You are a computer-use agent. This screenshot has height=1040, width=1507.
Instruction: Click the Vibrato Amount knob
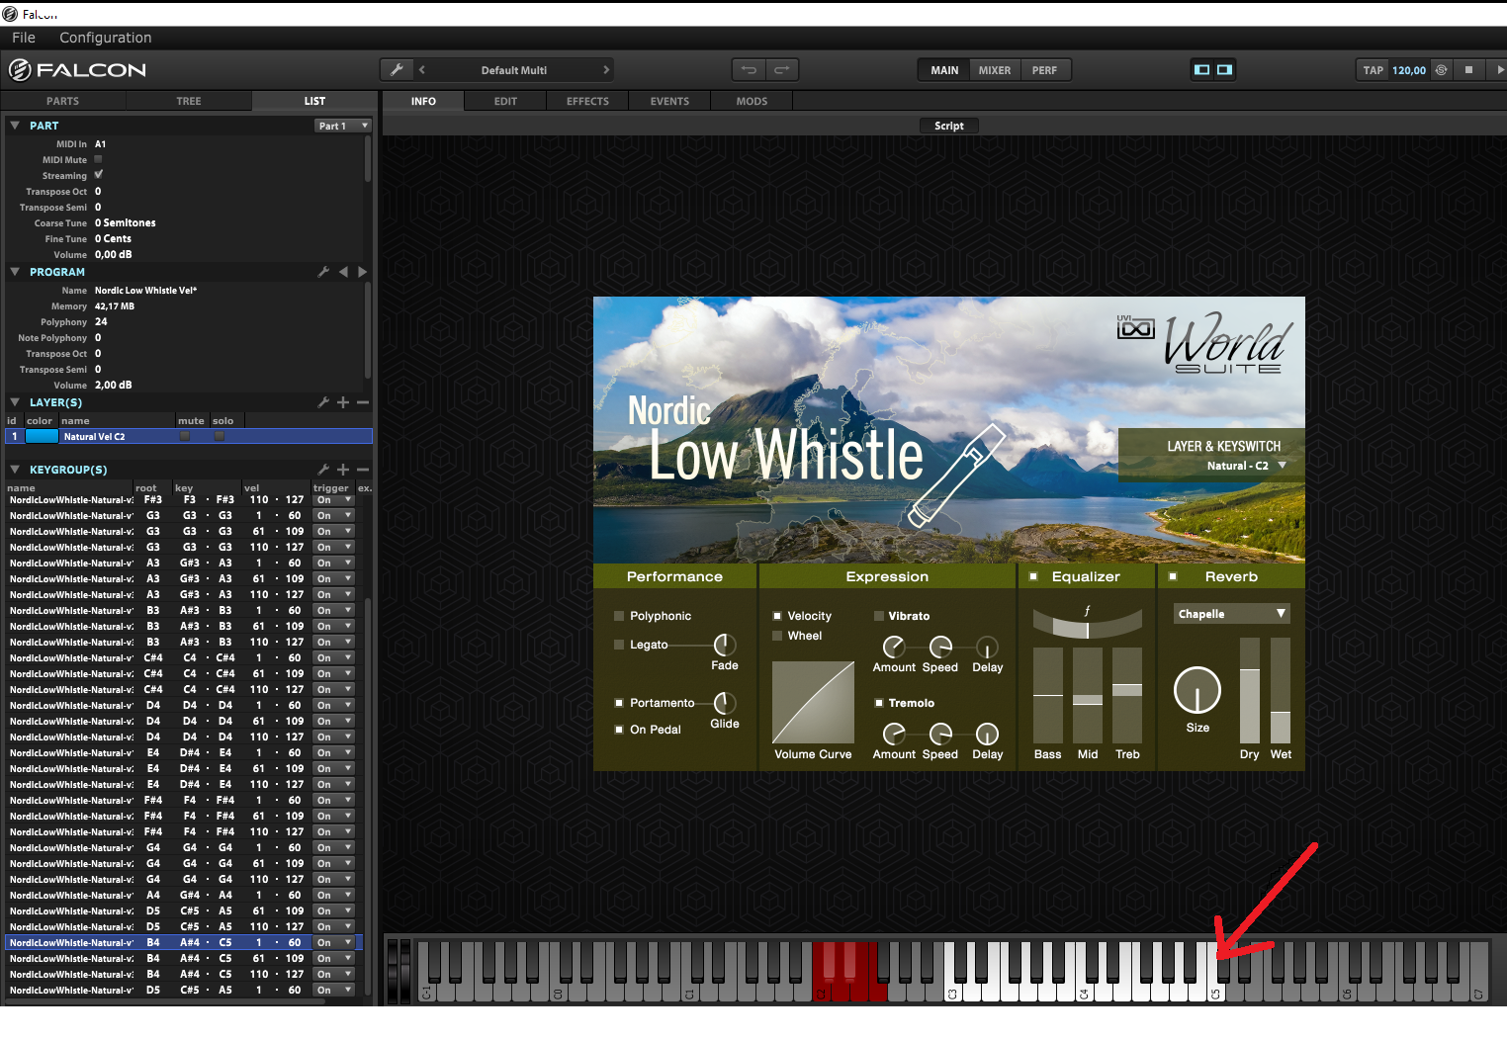click(893, 647)
